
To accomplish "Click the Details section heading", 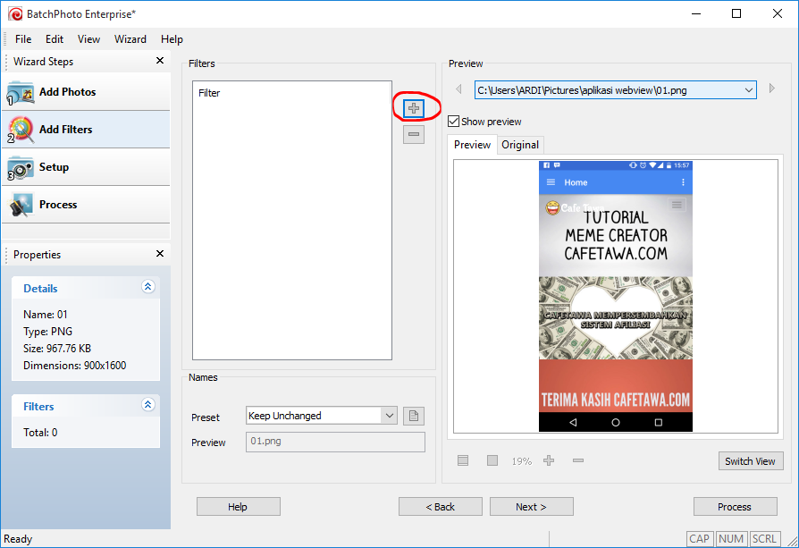I will [x=40, y=289].
